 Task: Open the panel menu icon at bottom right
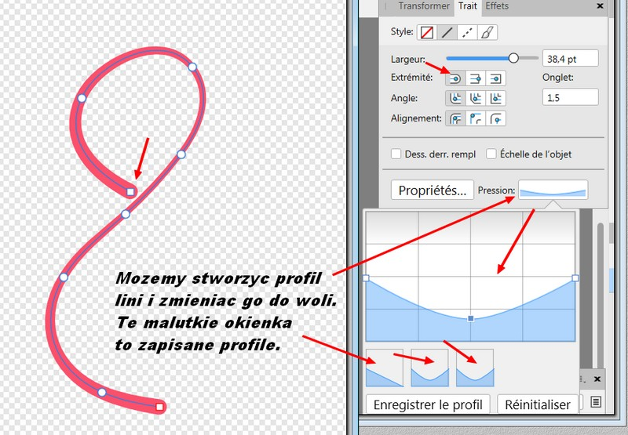pyautogui.click(x=596, y=402)
